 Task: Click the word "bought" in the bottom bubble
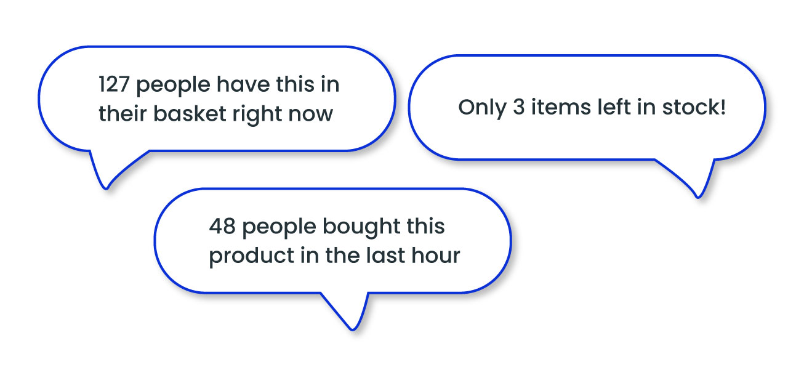point(355,227)
